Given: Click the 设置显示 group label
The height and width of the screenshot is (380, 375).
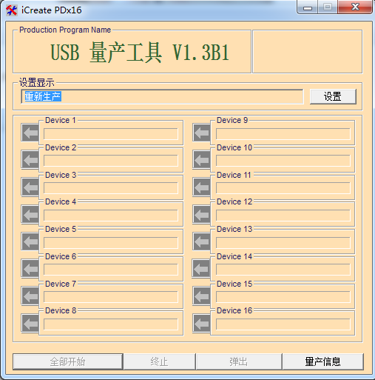Looking at the screenshot, I should pos(37,82).
